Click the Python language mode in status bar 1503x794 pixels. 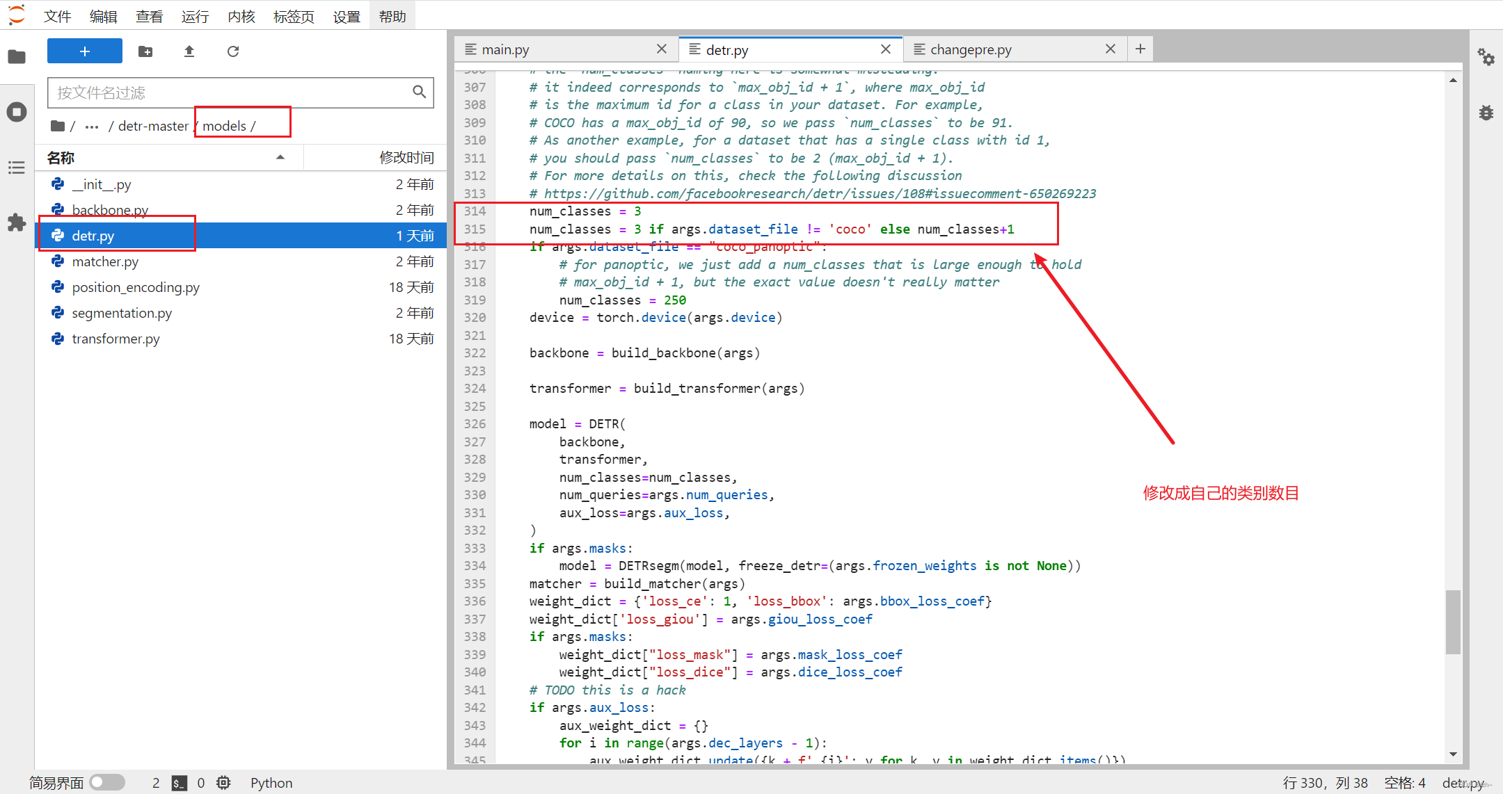point(271,783)
